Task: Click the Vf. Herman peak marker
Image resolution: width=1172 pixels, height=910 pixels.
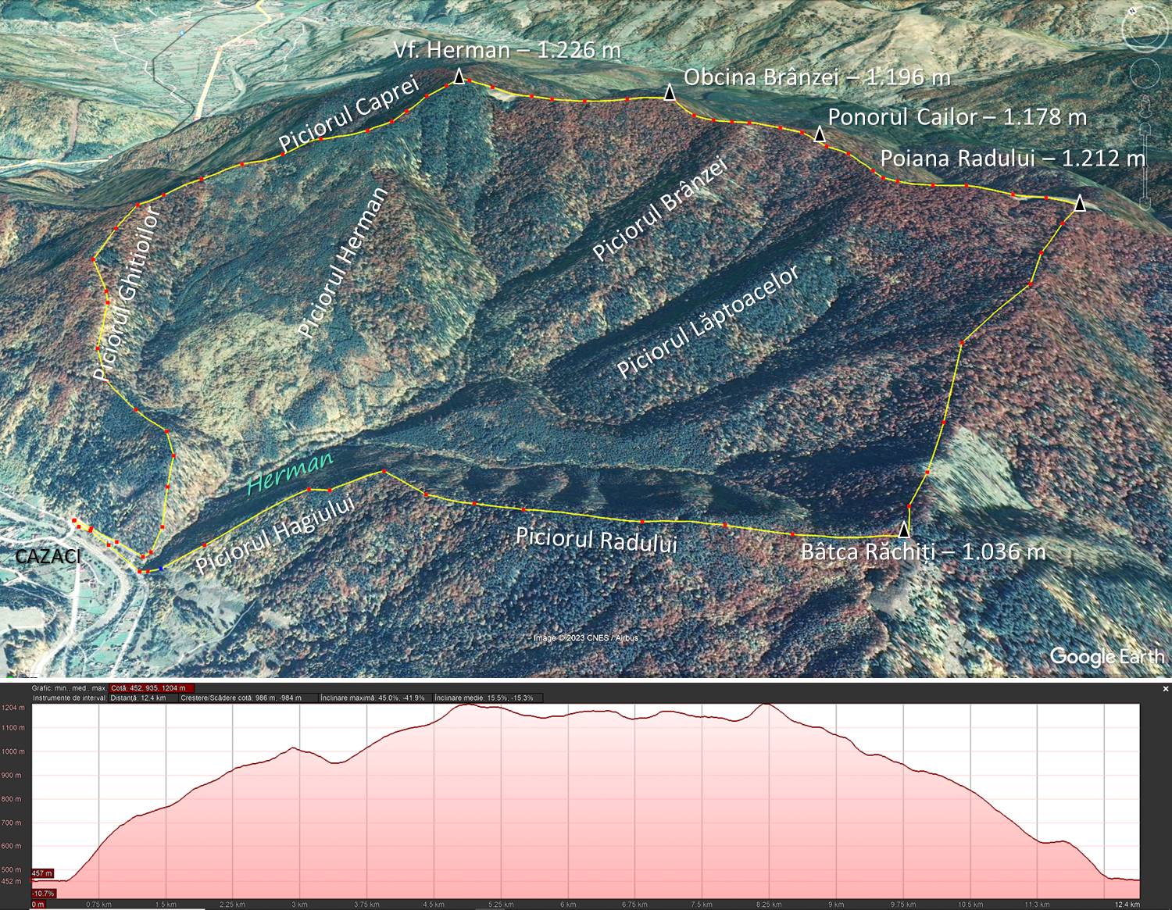Action: point(459,77)
